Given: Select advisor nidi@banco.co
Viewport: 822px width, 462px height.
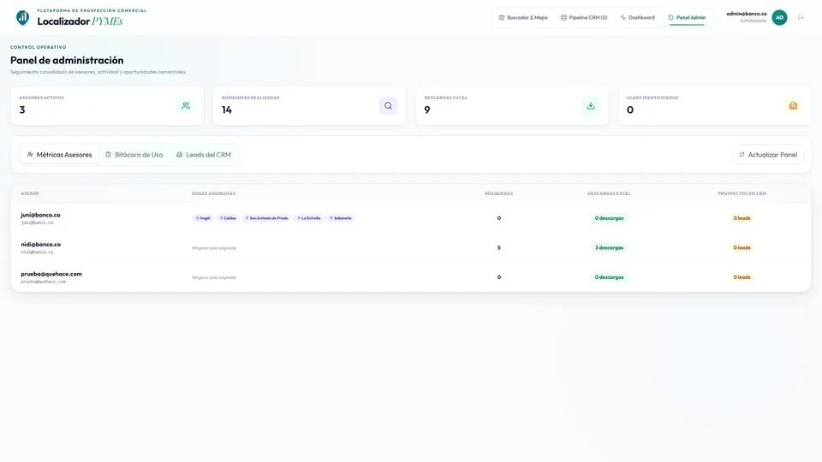Looking at the screenshot, I should pos(41,244).
